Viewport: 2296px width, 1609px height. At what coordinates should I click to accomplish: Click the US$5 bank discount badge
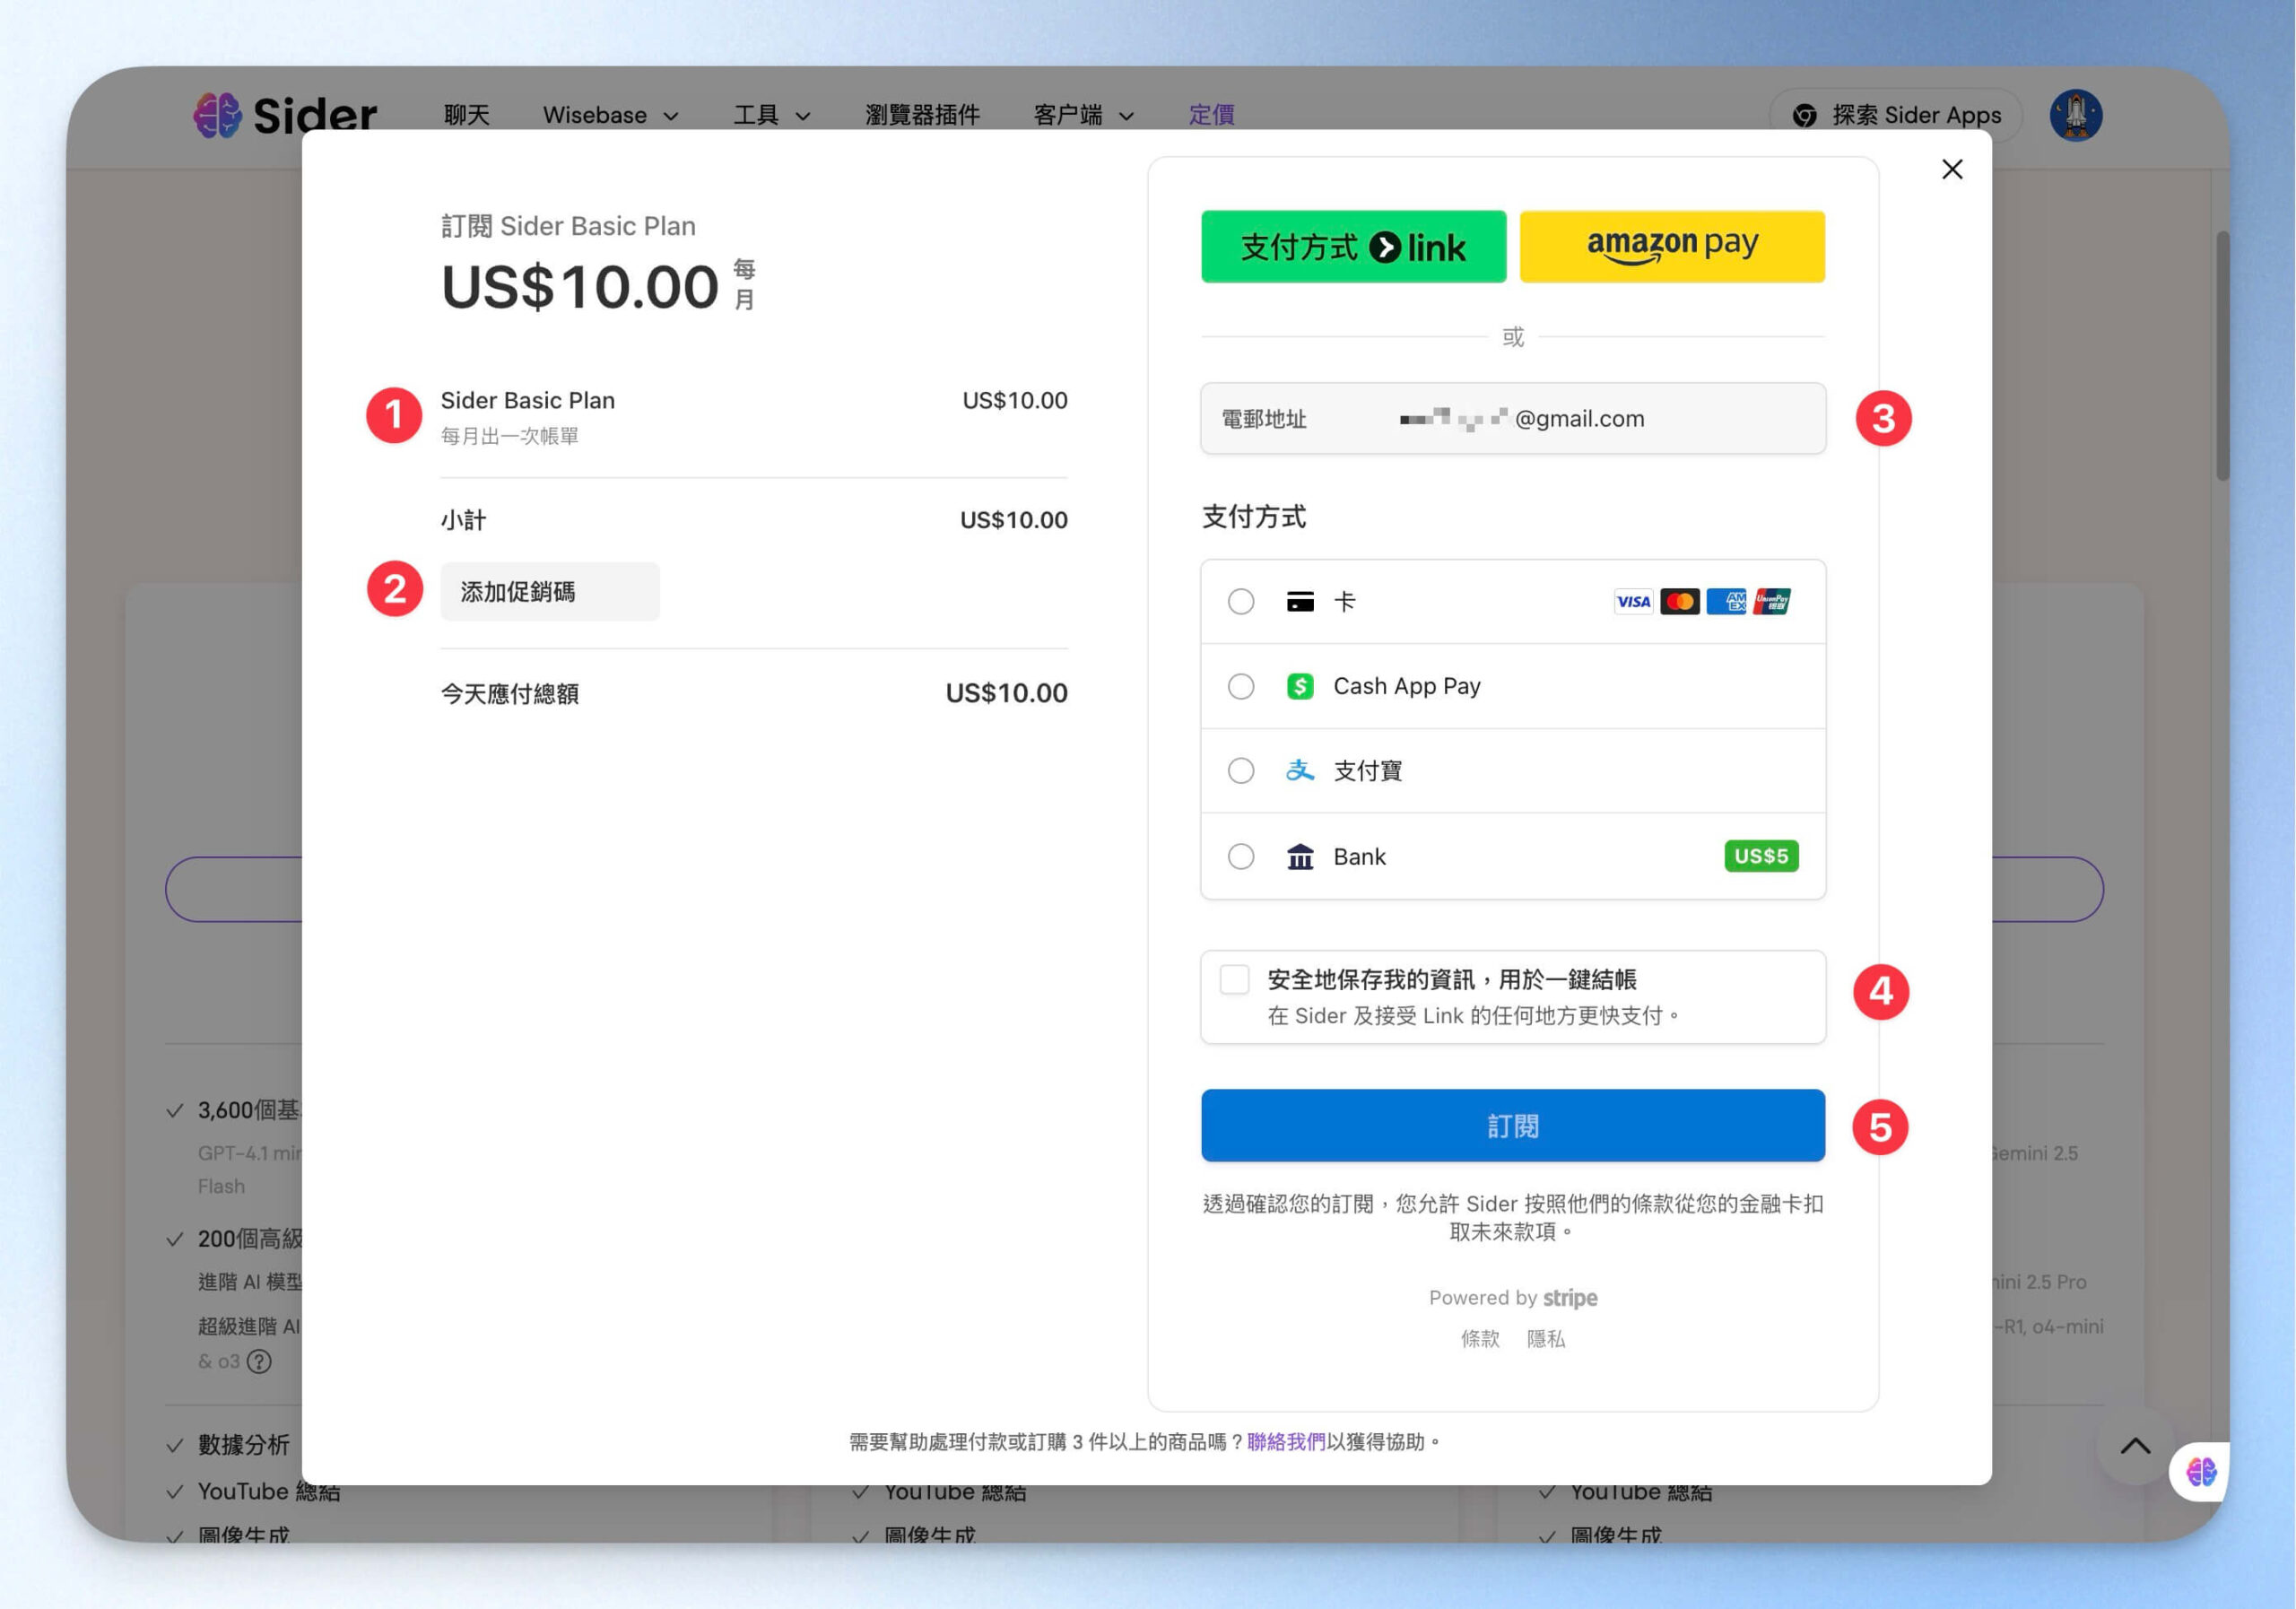[1761, 856]
